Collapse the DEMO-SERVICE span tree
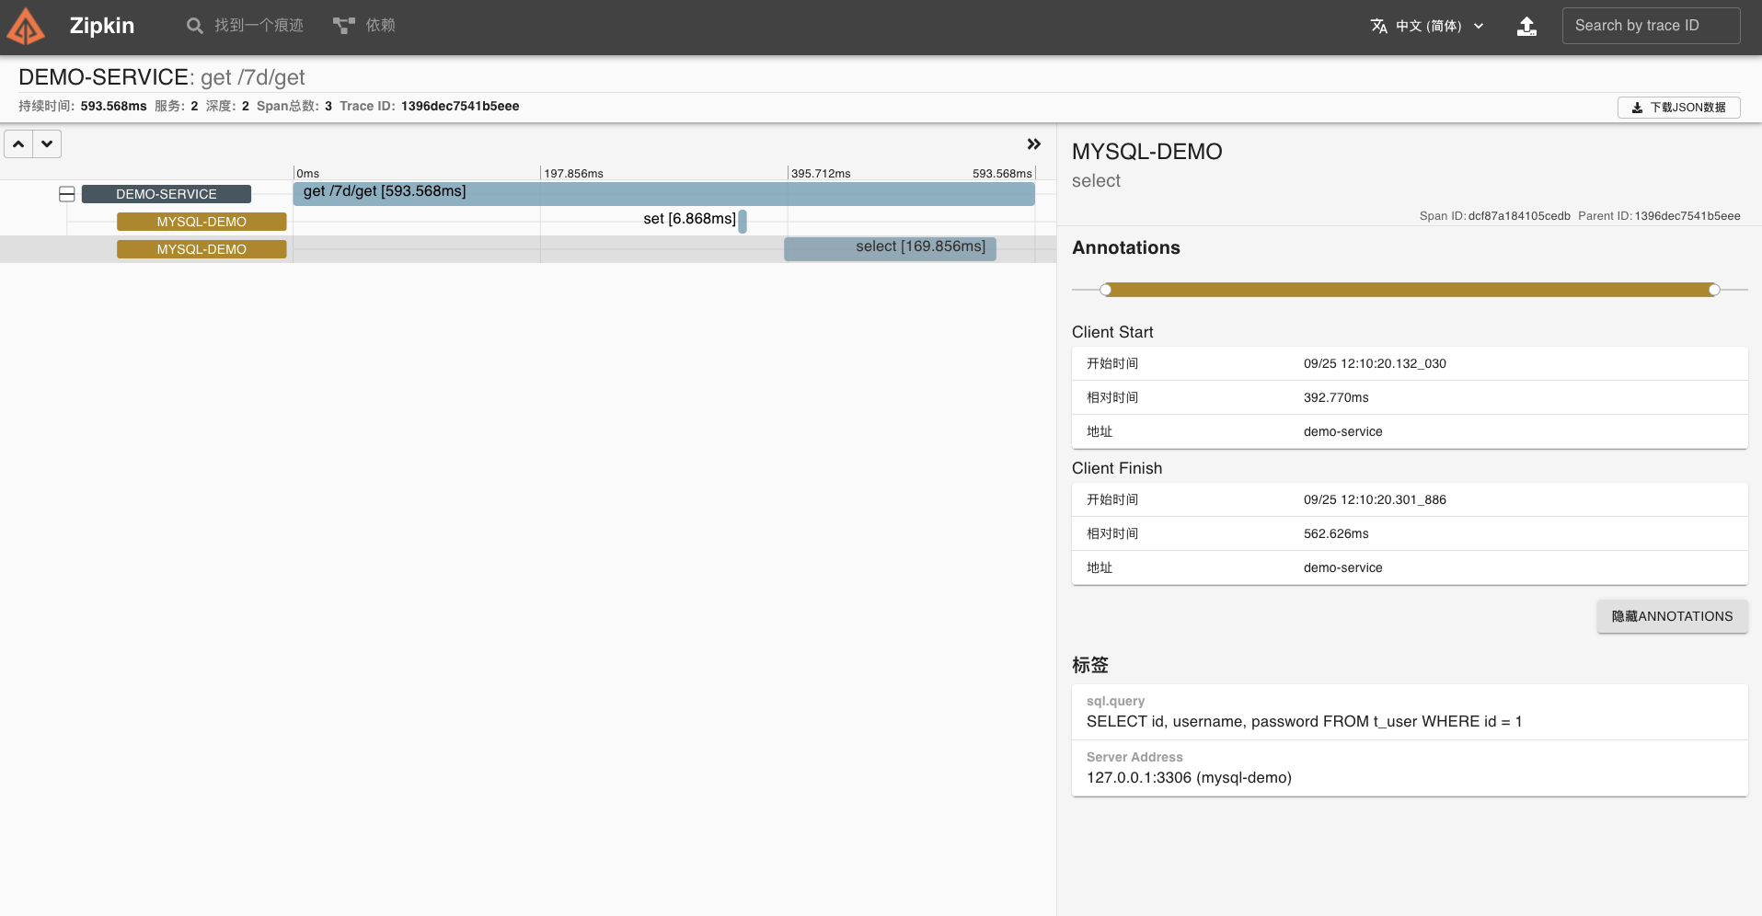 tap(67, 194)
